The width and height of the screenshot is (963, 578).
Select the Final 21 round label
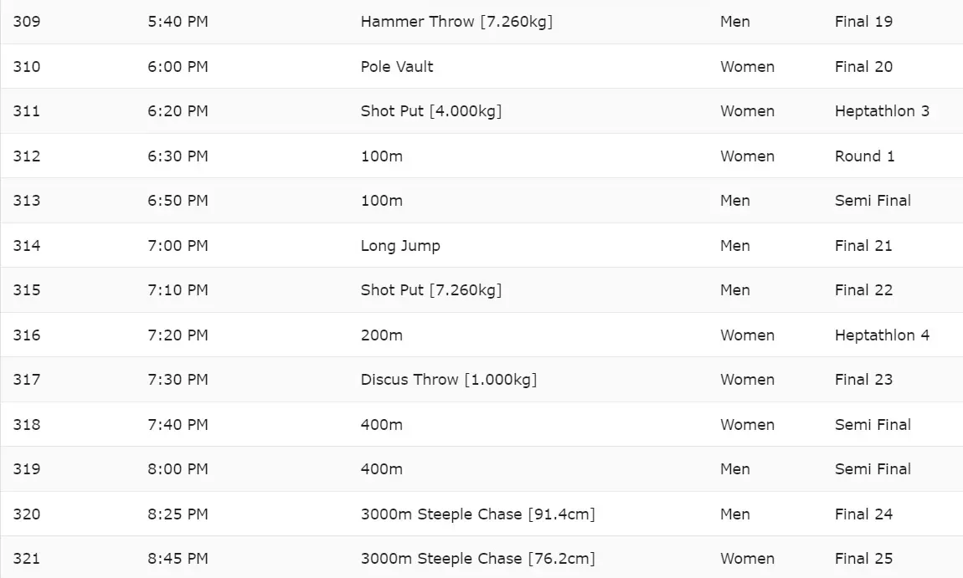pos(863,246)
